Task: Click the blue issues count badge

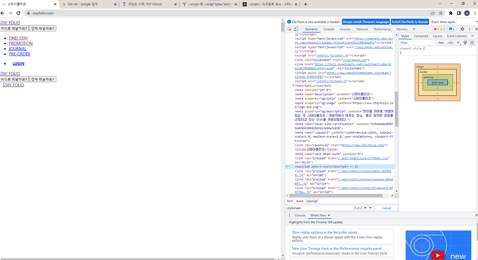Action: pos(451,29)
